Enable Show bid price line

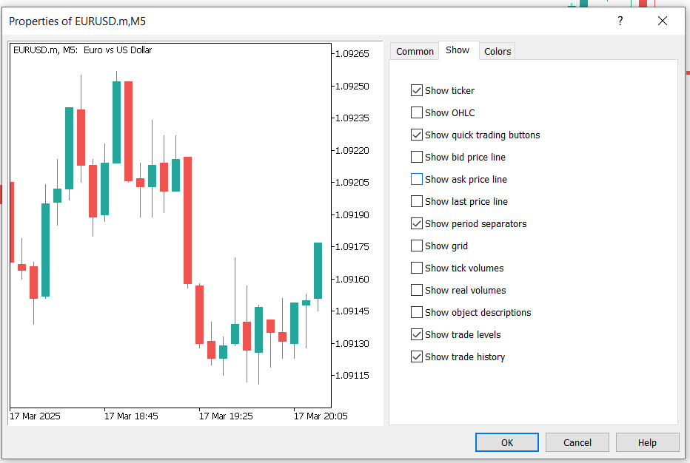click(x=417, y=158)
